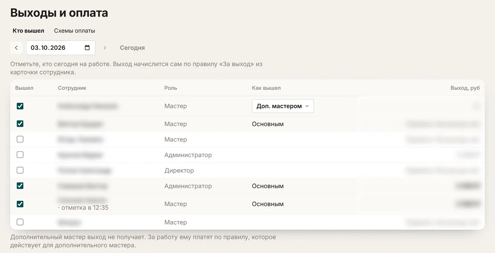Click the отметка в 12:35 note
The height and width of the screenshot is (253, 495).
[x=83, y=208]
